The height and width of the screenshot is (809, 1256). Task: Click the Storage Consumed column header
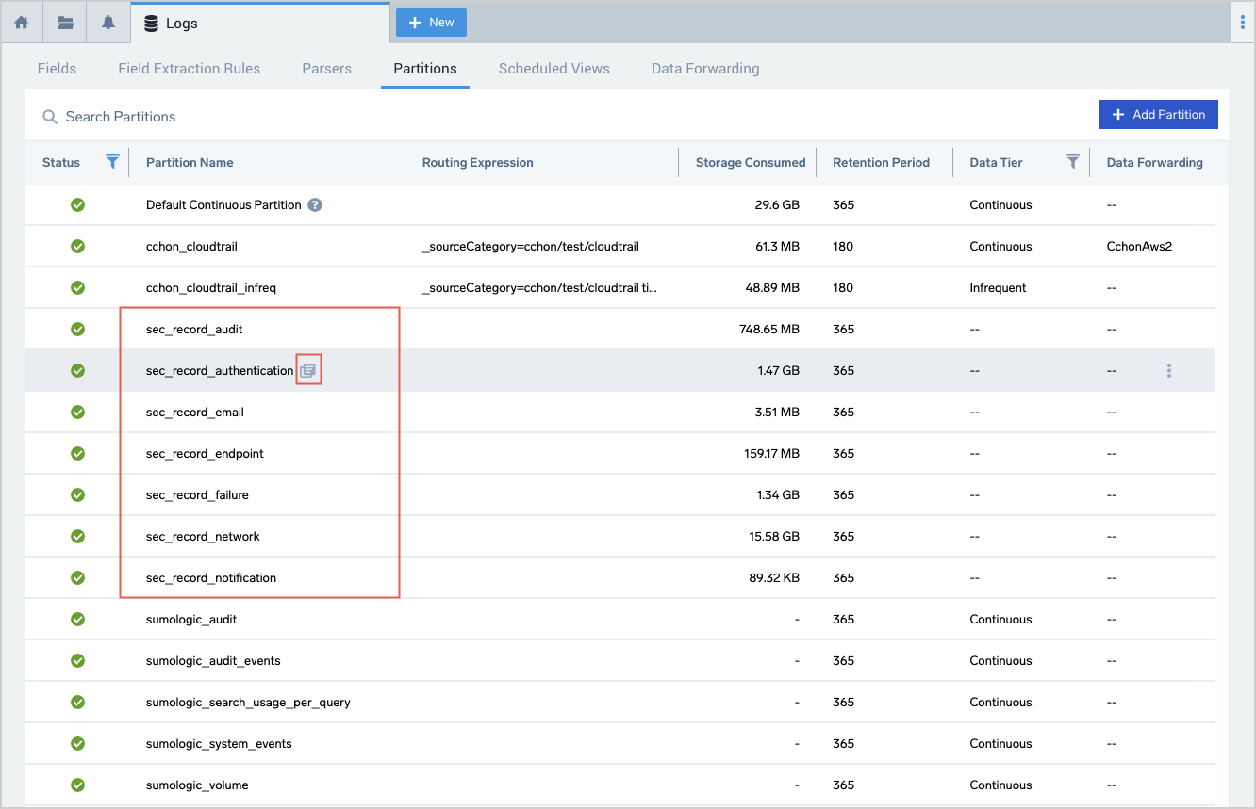pos(750,162)
